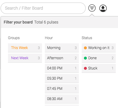This screenshot has width=118, height=108.
Task: Click the board filter funnel icon
Action: tap(92, 8)
